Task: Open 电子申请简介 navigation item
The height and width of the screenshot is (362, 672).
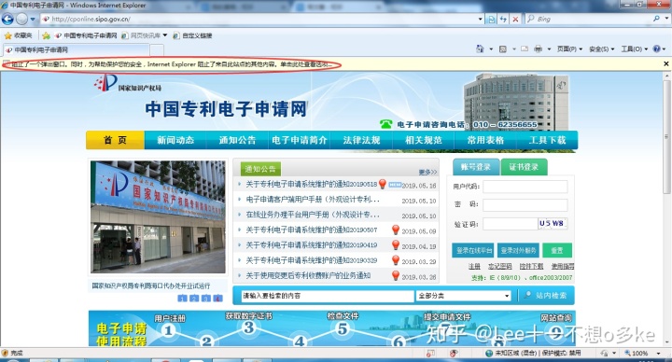Action: click(x=300, y=140)
